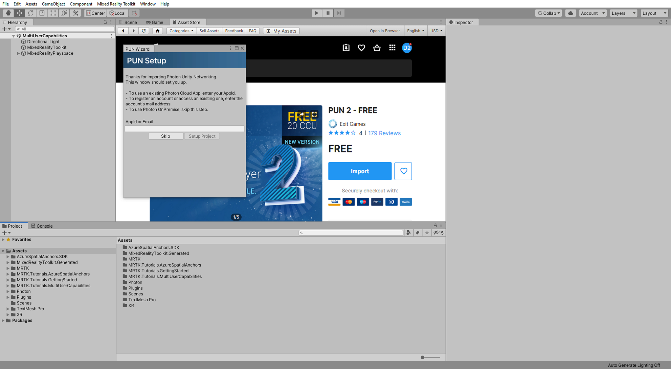Click the Play button to run the scene
The width and height of the screenshot is (671, 369).
click(317, 13)
